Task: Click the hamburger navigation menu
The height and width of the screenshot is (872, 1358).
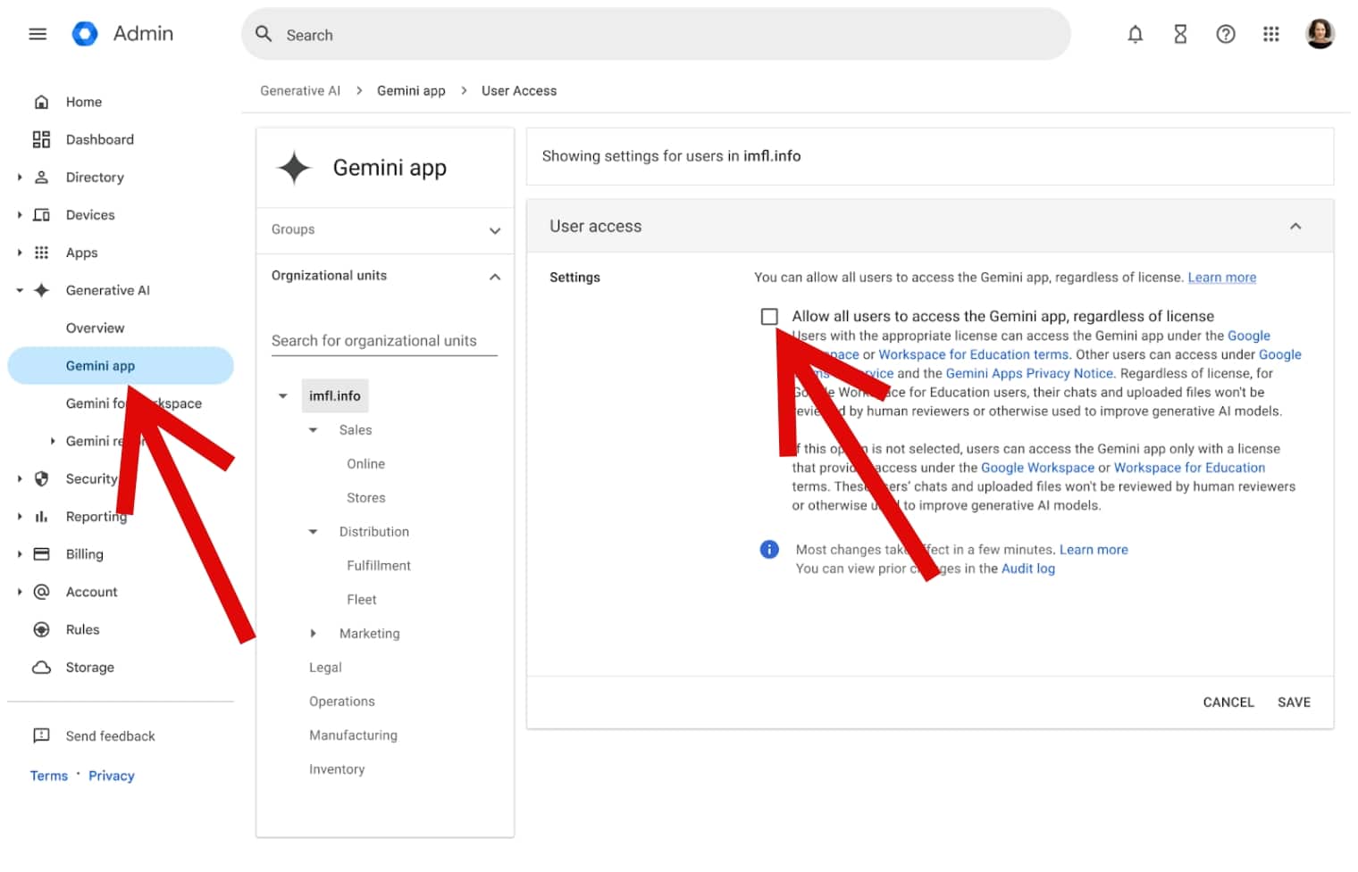Action: 38,33
